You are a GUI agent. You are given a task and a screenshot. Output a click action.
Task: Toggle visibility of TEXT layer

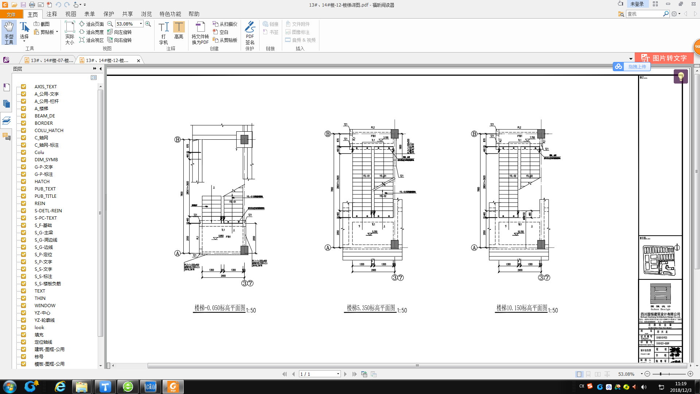pyautogui.click(x=23, y=290)
